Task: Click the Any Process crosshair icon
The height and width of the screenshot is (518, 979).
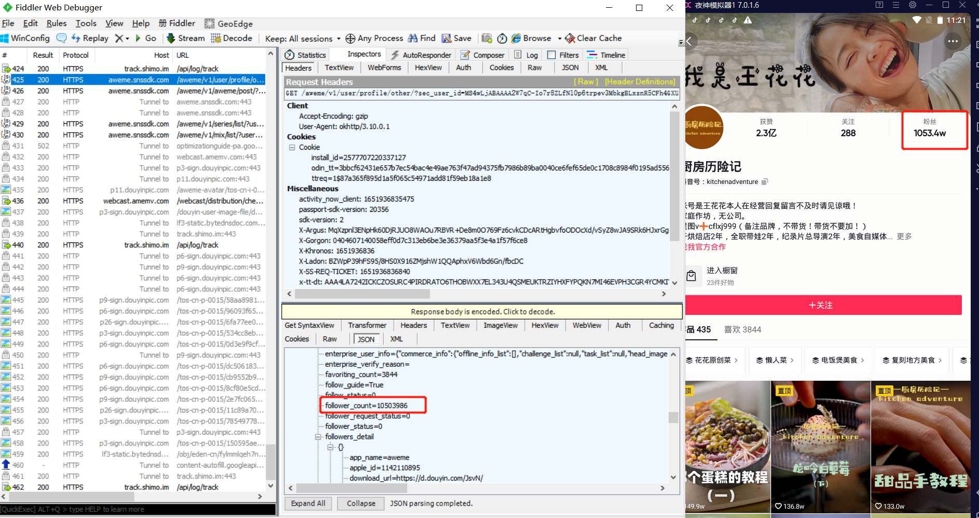Action: coord(350,38)
